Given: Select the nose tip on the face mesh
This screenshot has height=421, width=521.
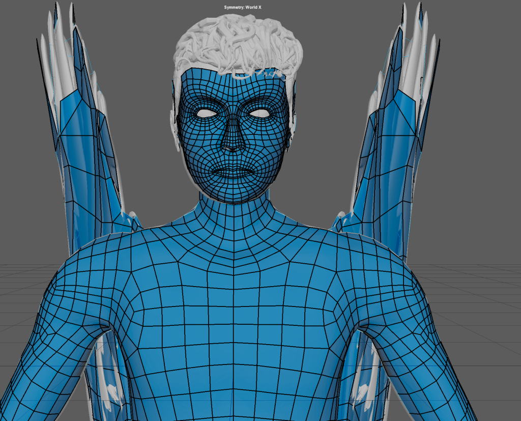Looking at the screenshot, I should [x=234, y=146].
